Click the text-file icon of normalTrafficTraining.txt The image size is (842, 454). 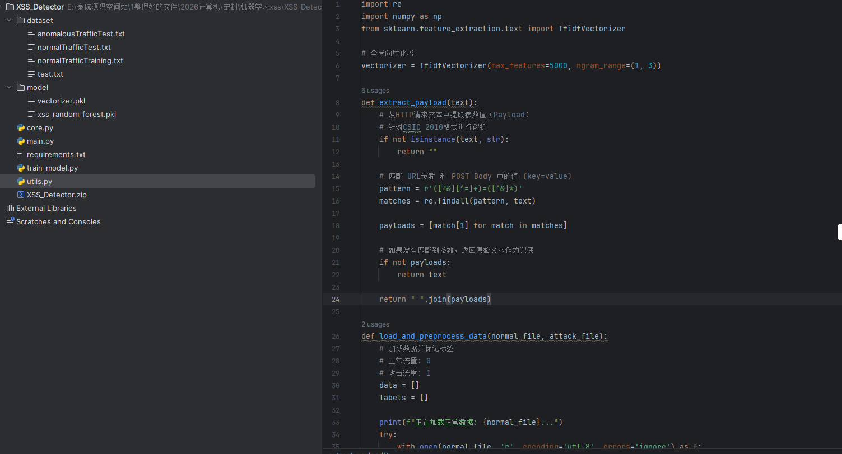[x=31, y=60]
